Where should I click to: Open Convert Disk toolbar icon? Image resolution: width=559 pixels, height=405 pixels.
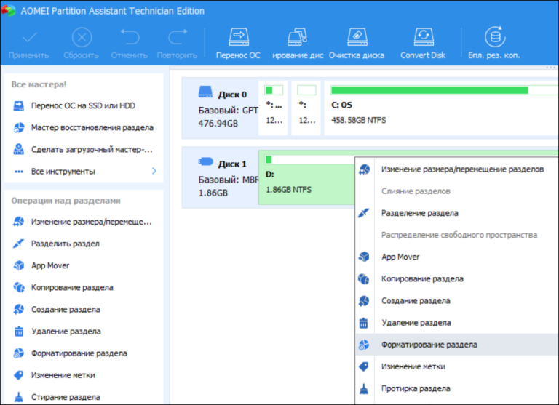(424, 36)
